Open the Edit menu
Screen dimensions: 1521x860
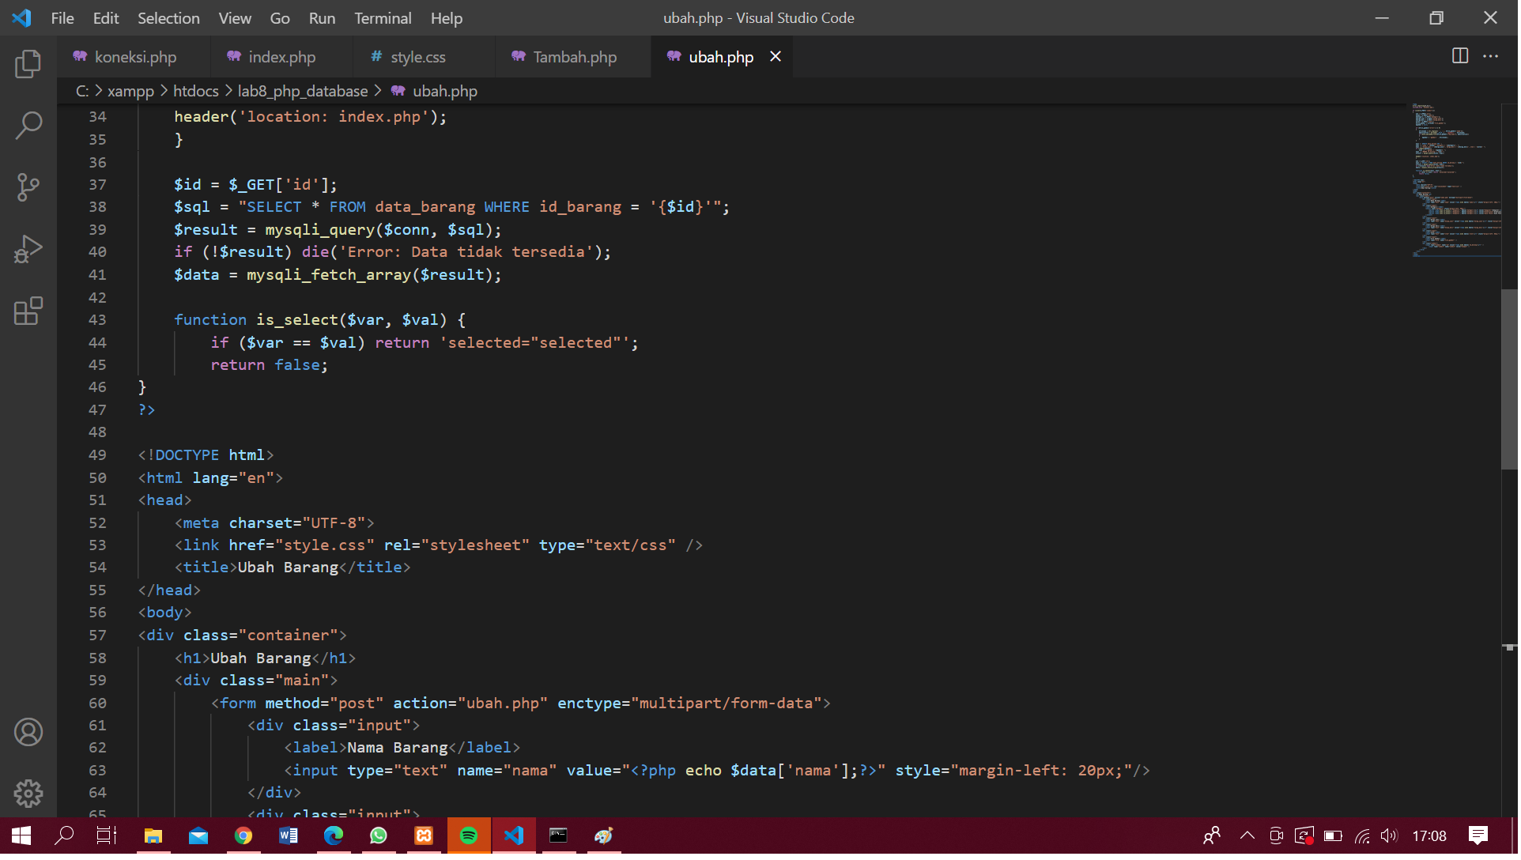pyautogui.click(x=106, y=18)
